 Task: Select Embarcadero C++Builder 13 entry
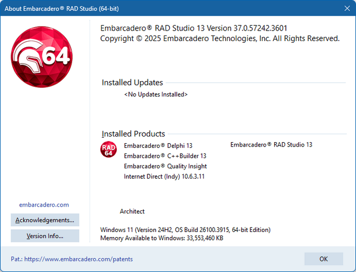(x=165, y=156)
